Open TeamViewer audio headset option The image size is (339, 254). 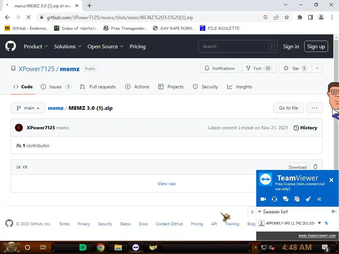click(274, 199)
